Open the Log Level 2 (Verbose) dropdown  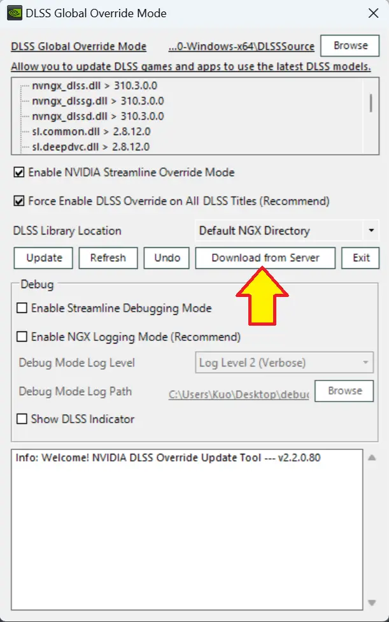(284, 363)
